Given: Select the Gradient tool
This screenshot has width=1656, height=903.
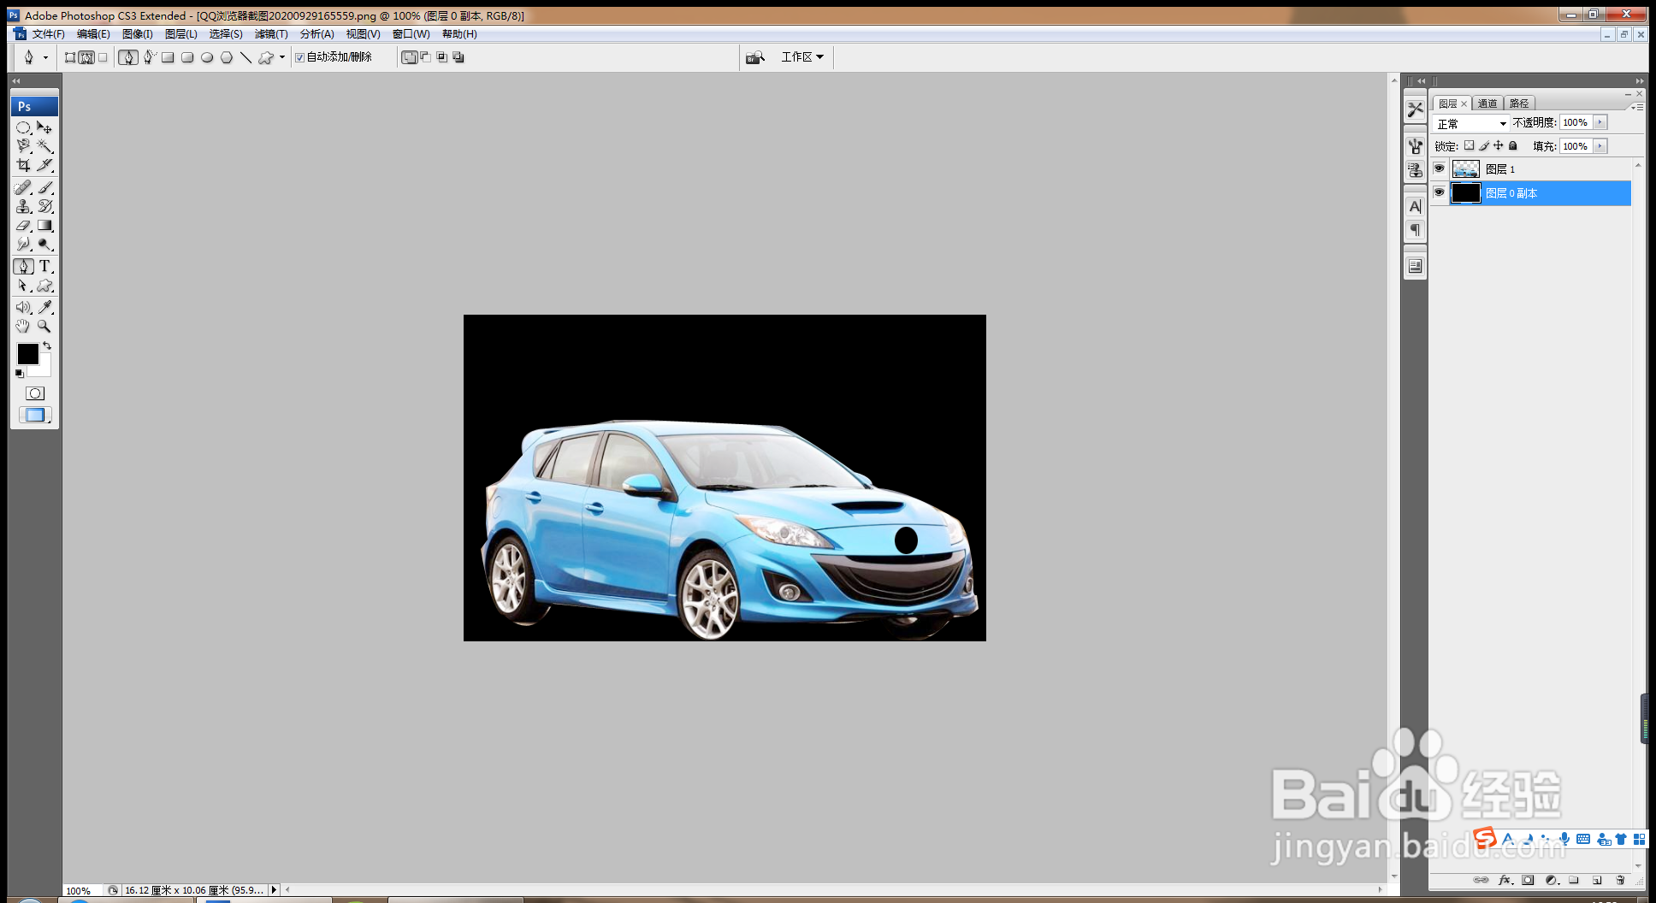Looking at the screenshot, I should click(x=45, y=226).
